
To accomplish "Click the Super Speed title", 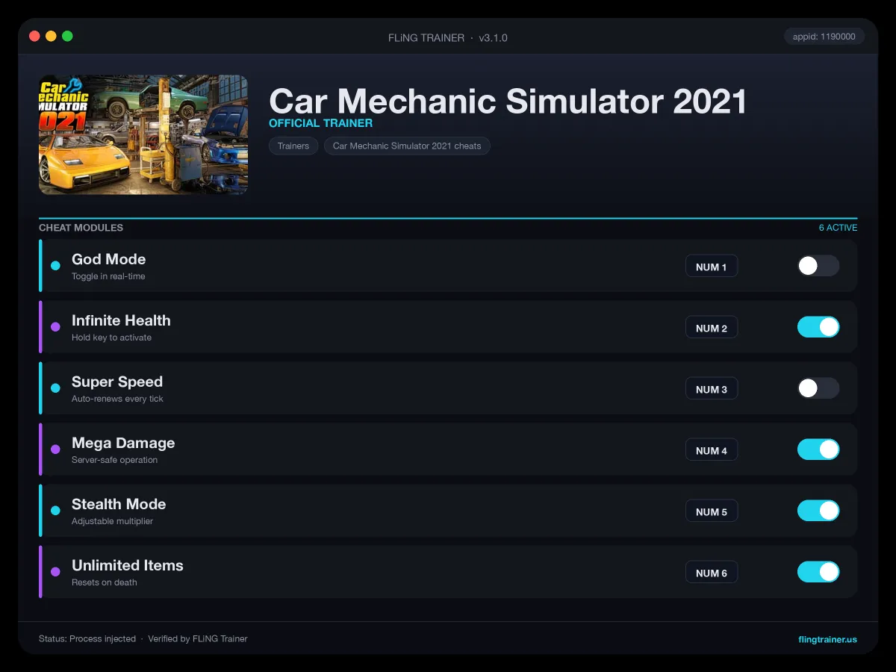I will pyautogui.click(x=117, y=382).
